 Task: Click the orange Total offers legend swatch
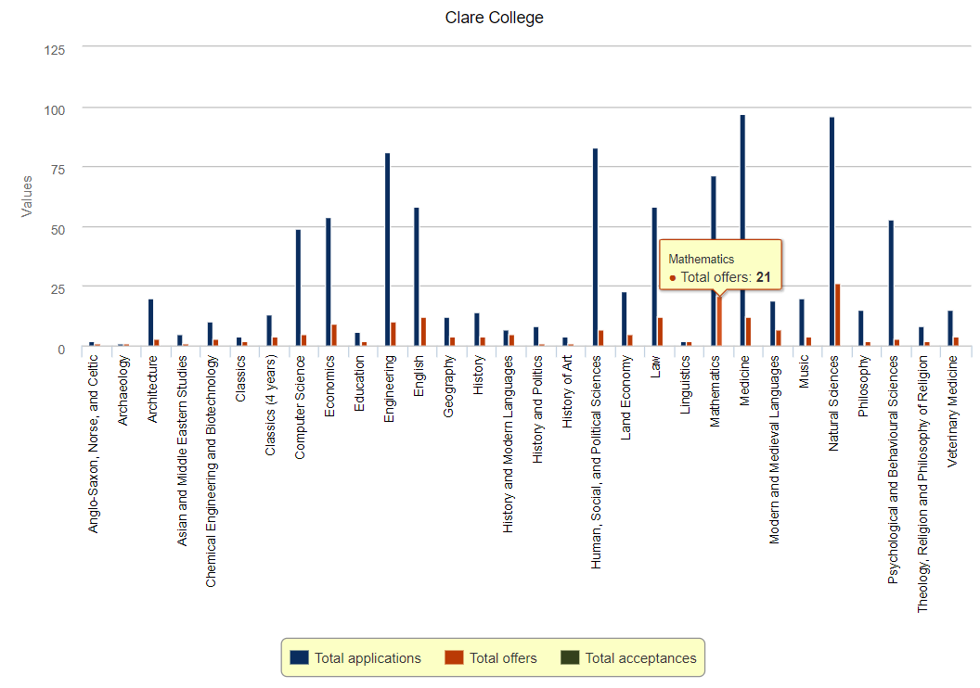click(x=455, y=657)
